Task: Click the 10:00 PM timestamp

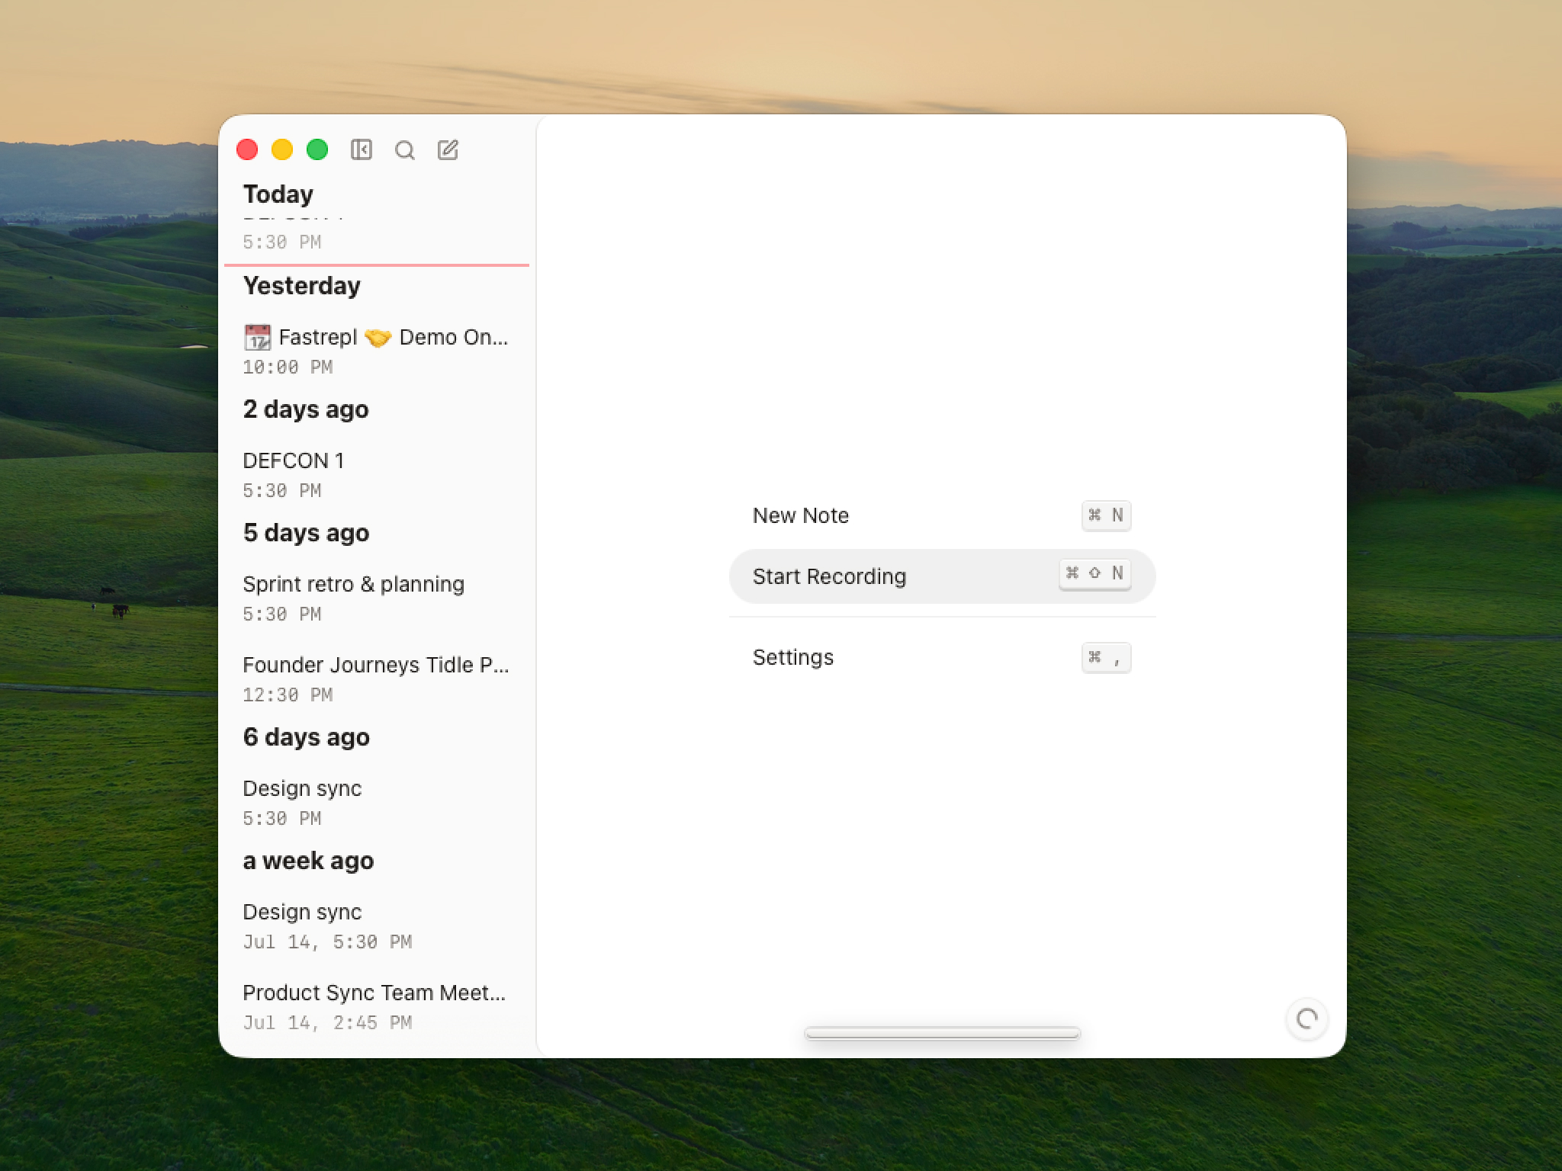Action: point(288,367)
